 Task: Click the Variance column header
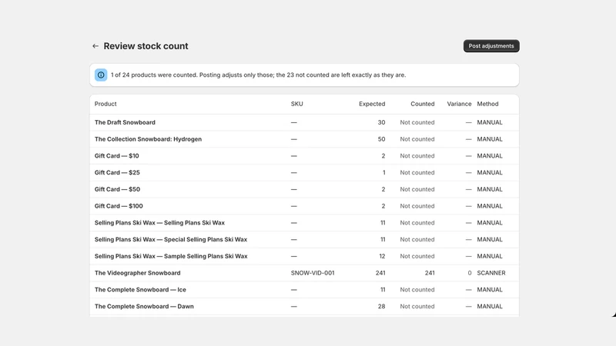click(x=459, y=104)
